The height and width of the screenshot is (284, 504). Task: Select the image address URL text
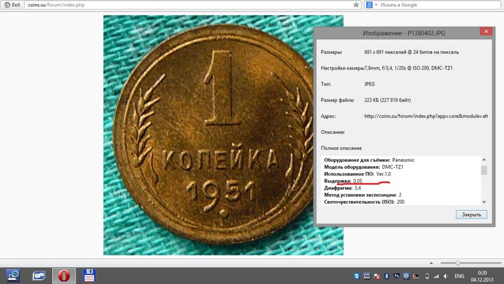click(426, 116)
